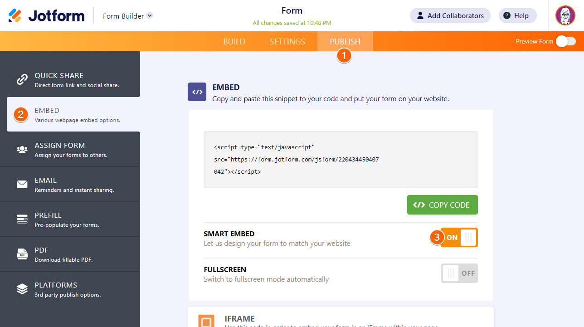Click inside the embed code snippet box
The width and height of the screenshot is (584, 327).
341,160
